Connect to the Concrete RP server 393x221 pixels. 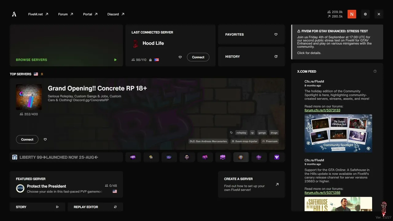click(27, 139)
